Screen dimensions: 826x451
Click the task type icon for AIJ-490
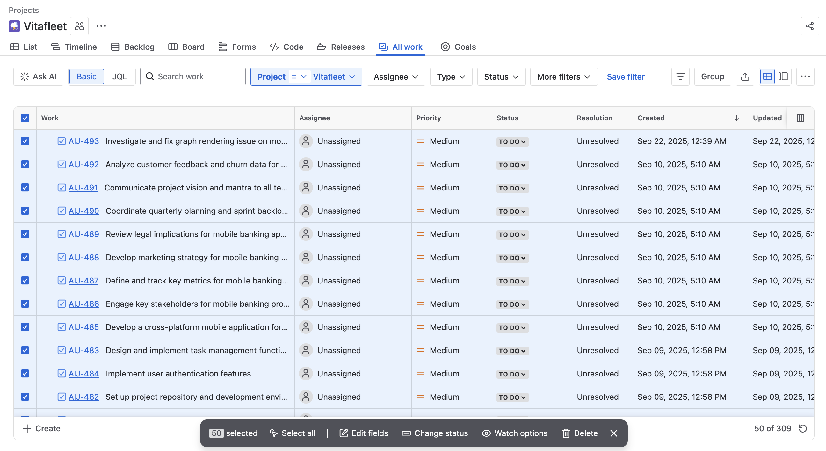click(61, 211)
